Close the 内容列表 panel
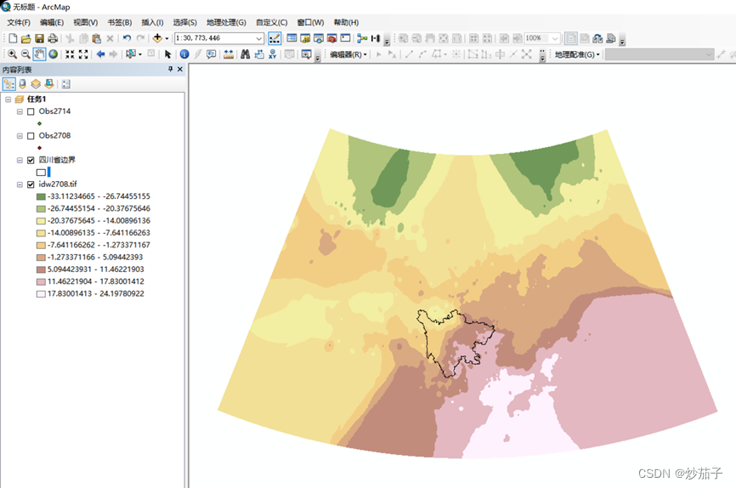The width and height of the screenshot is (736, 488). [x=179, y=70]
